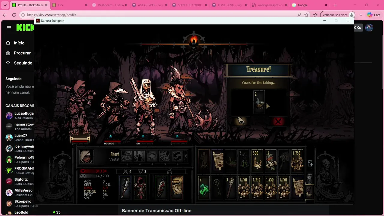Switch to LEVEL DEVIL browser tab
Viewport: 384px width, 216px height.
(x=229, y=5)
